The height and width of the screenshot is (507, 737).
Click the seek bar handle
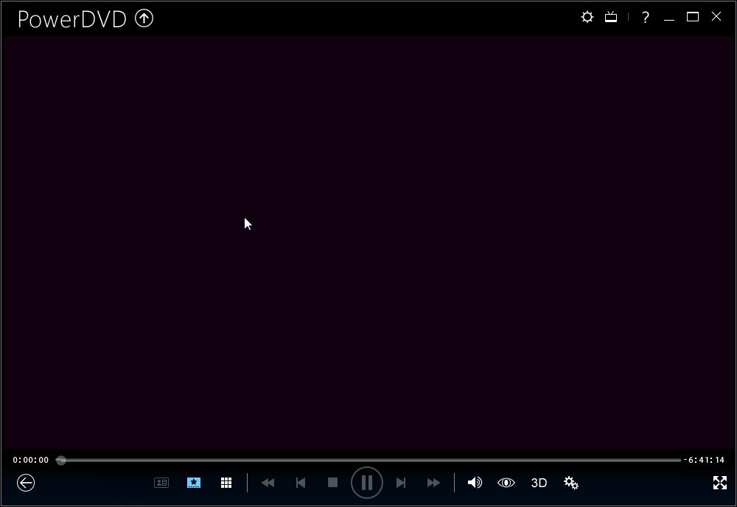[x=60, y=460]
